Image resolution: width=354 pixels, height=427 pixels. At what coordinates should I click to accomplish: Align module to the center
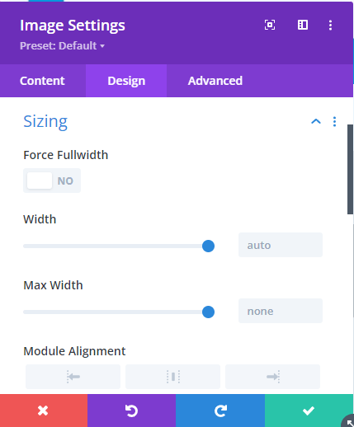[173, 377]
